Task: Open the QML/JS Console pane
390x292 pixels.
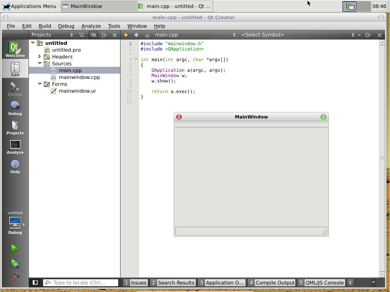Action: point(321,283)
